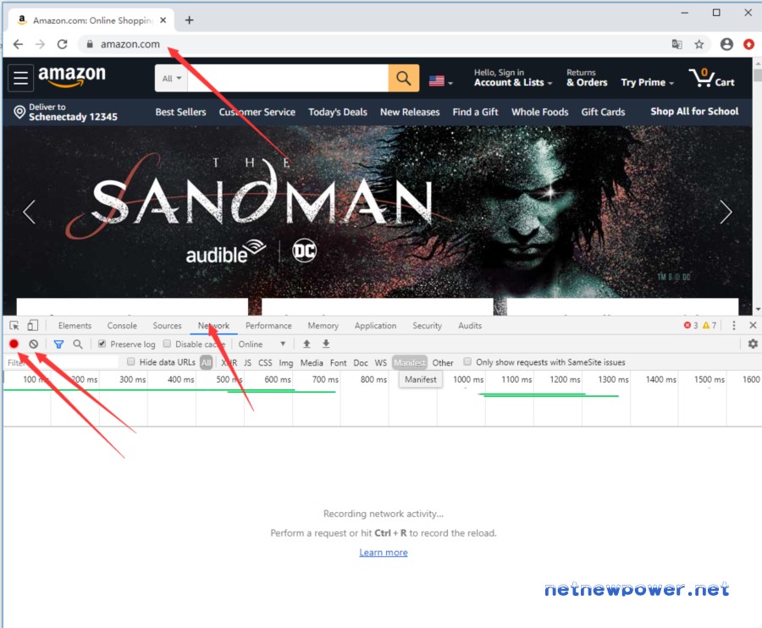Click the Amazon search text field
The width and height of the screenshot is (762, 628).
(288, 78)
